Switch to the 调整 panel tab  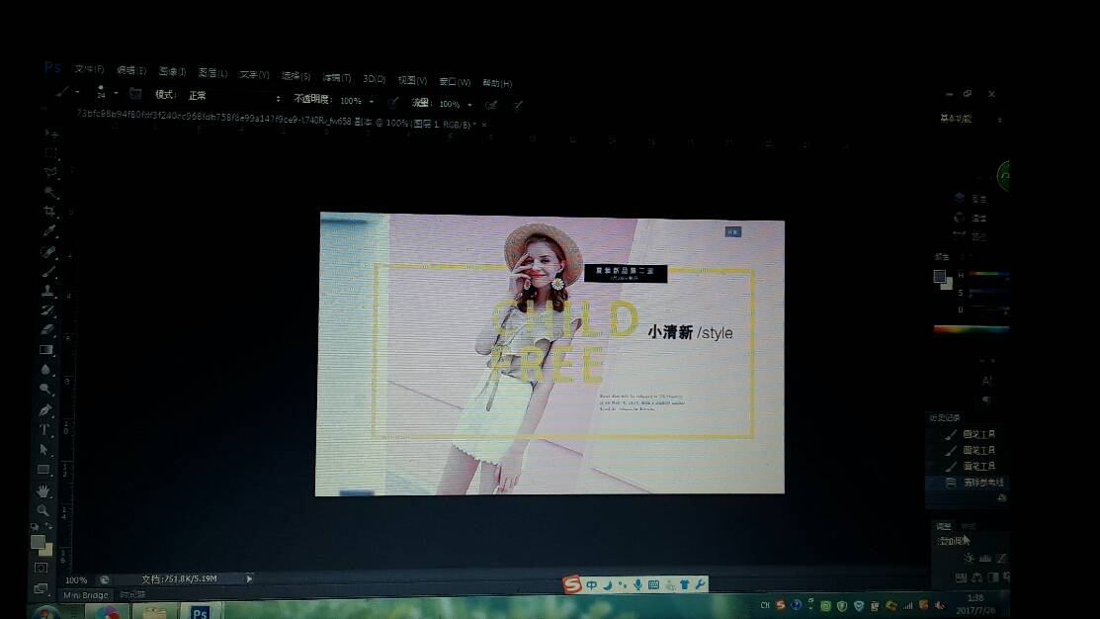[x=944, y=526]
